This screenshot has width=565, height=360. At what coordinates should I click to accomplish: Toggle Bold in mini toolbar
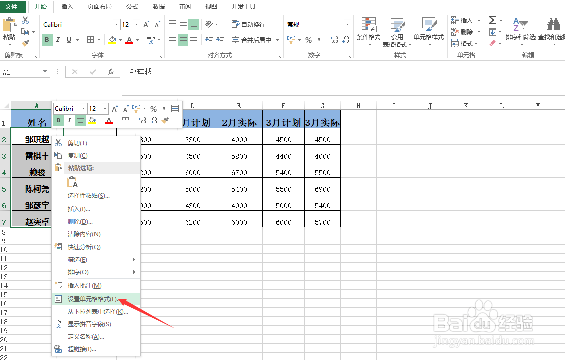pos(58,120)
